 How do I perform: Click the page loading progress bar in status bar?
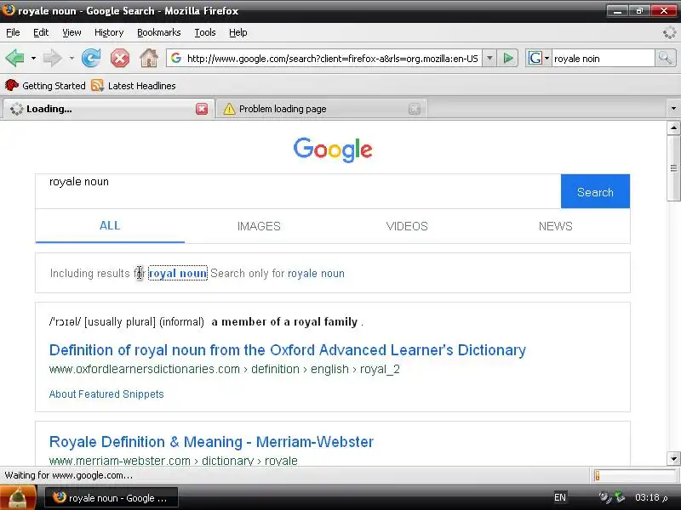[x=633, y=476]
